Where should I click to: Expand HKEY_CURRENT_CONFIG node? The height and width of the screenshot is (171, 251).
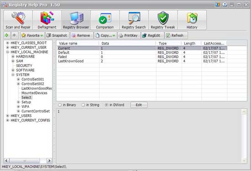tap(7, 120)
